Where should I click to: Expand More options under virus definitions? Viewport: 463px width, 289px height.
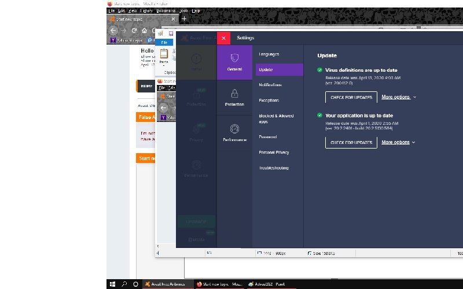[399, 97]
